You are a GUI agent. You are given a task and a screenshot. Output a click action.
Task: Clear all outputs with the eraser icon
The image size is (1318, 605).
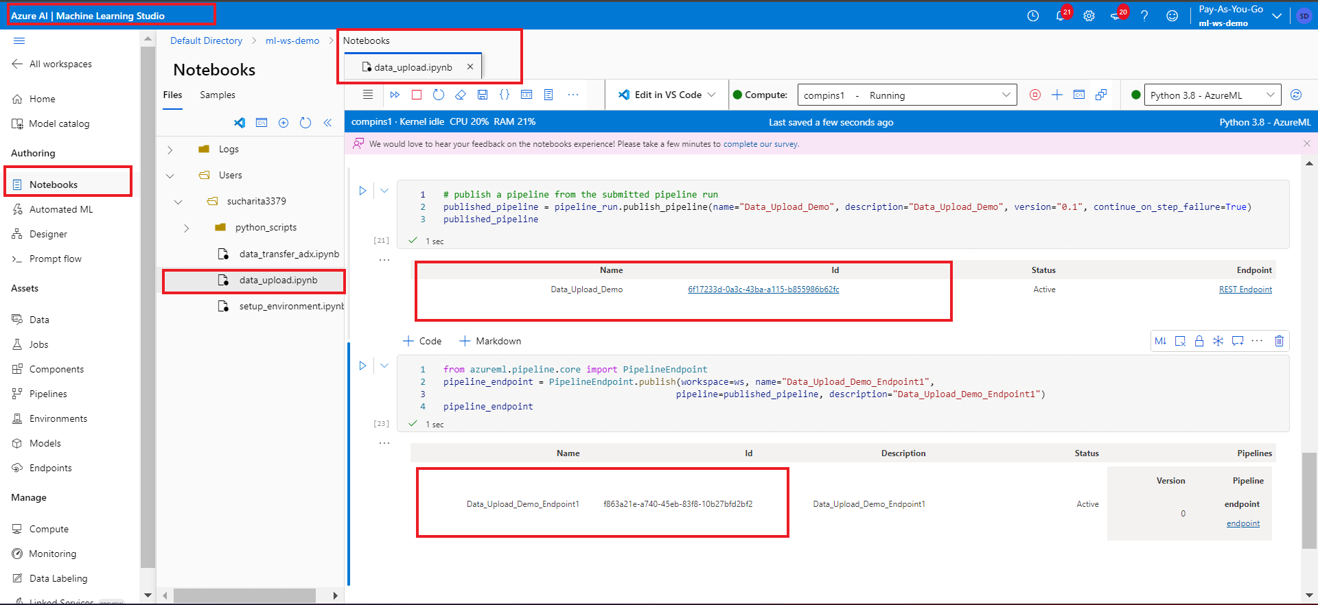click(x=461, y=95)
